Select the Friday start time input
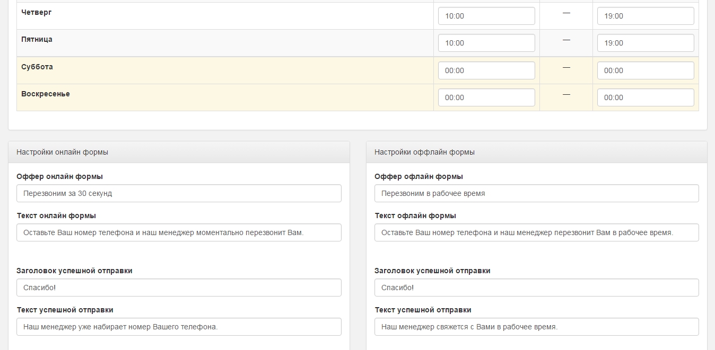Screen dimensions: 715x350 click(486, 43)
